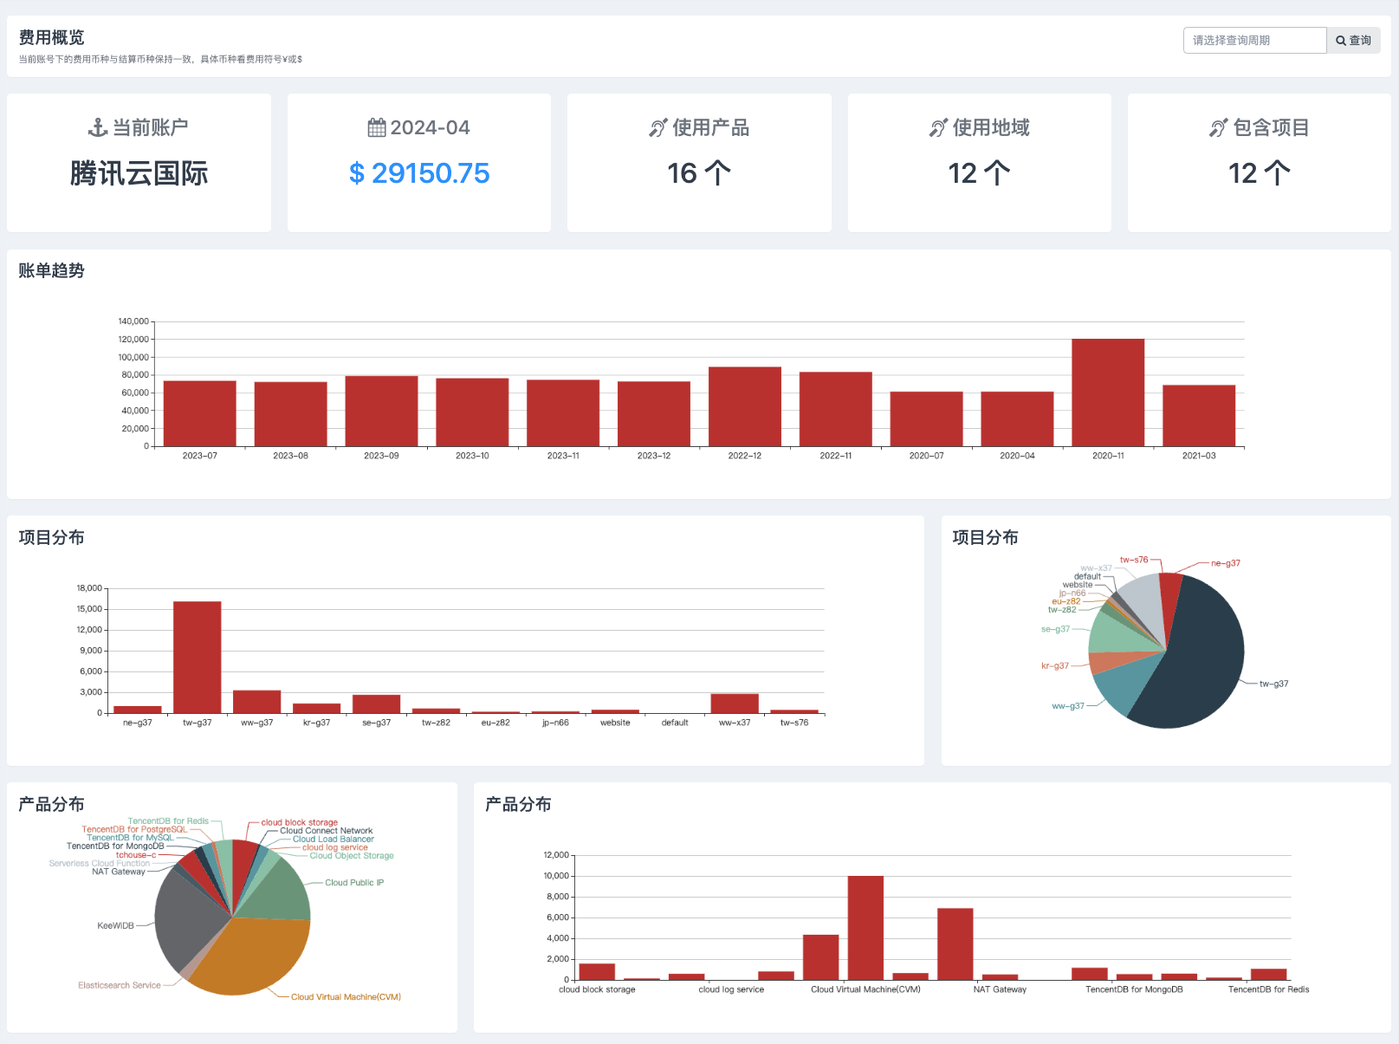Click the Cloud Object Storage pie label

pyautogui.click(x=352, y=856)
